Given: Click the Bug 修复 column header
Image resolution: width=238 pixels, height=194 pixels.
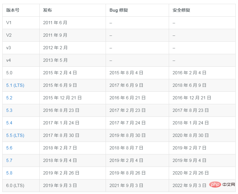Looking at the screenshot, I should (119, 10).
